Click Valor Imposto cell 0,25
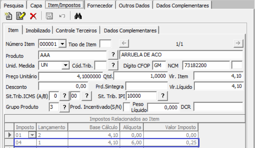This screenshot has height=148, width=255. (x=170, y=143)
